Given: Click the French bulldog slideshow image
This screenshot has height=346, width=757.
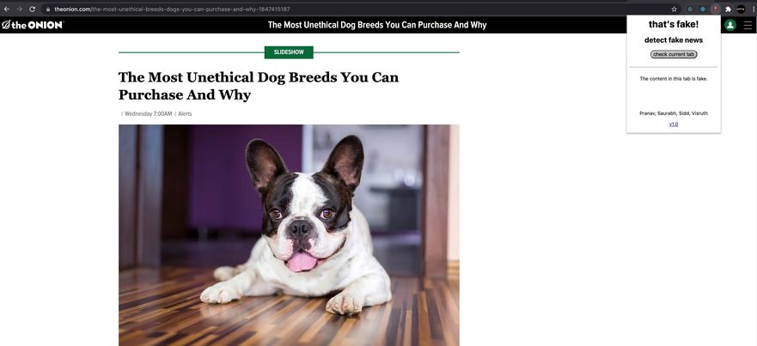Looking at the screenshot, I should 289,235.
